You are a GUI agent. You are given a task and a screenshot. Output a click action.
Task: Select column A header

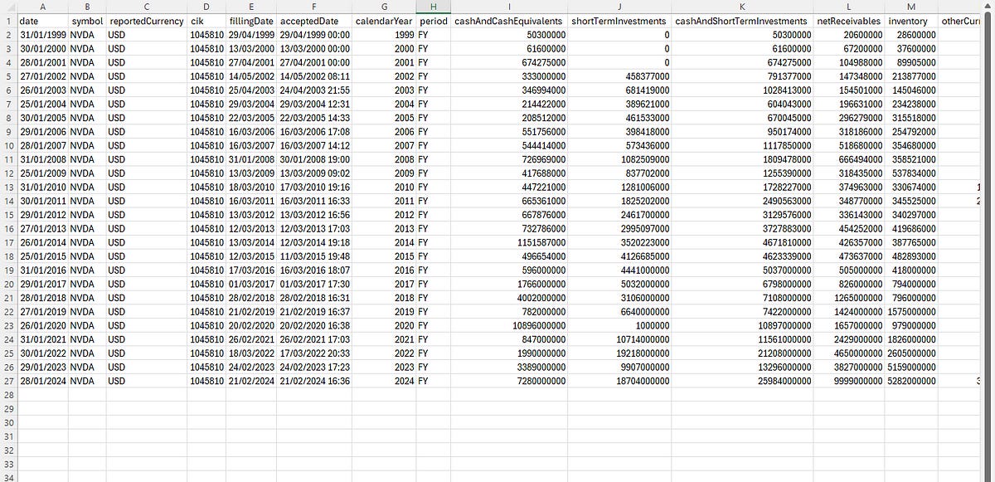tap(41, 6)
